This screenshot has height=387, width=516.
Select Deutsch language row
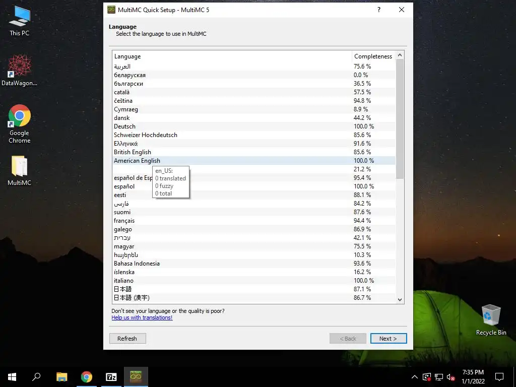254,126
